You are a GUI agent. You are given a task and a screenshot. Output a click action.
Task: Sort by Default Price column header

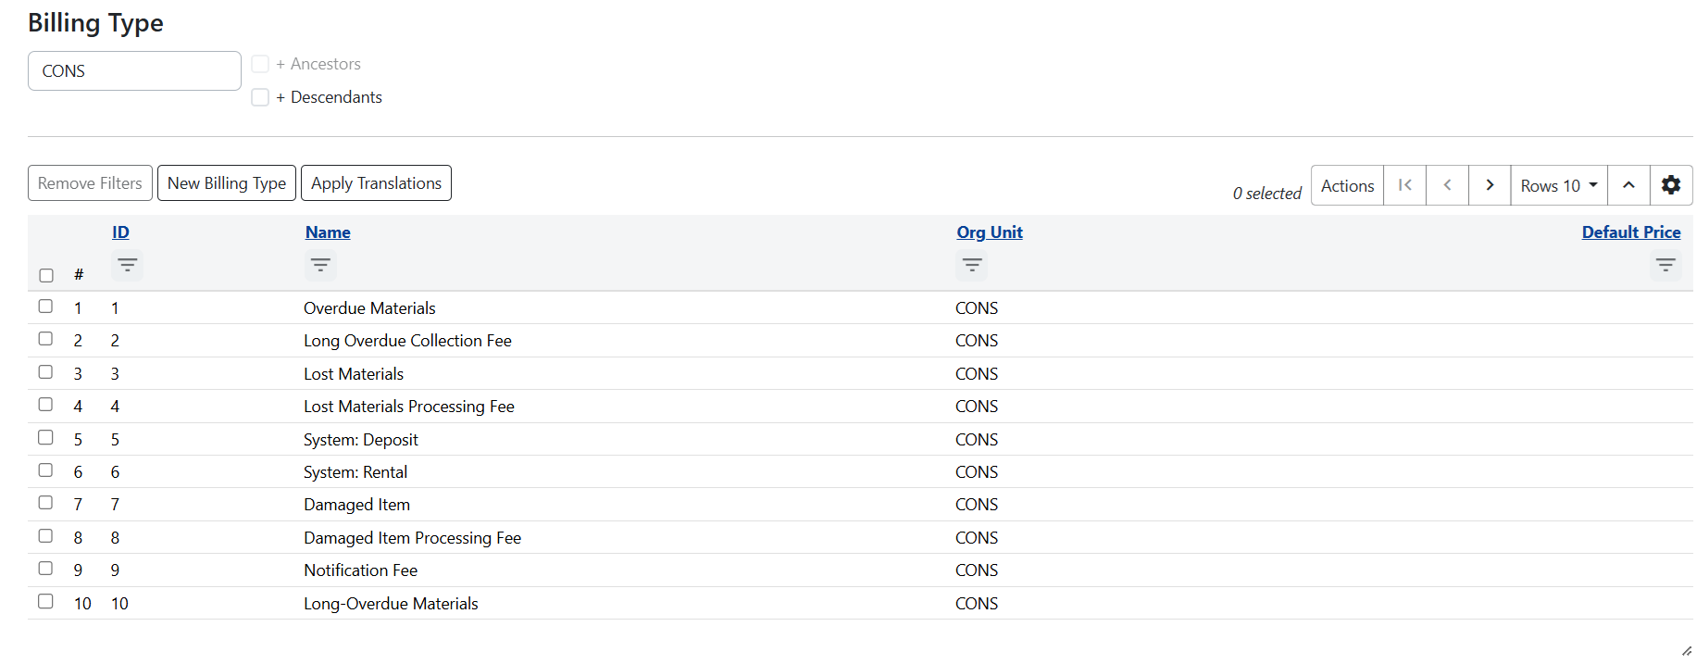pos(1630,232)
